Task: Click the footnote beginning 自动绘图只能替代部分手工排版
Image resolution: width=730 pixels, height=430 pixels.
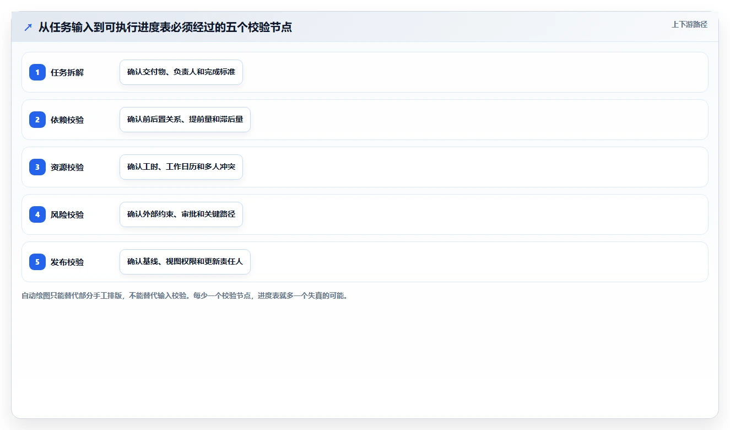Action: point(185,295)
